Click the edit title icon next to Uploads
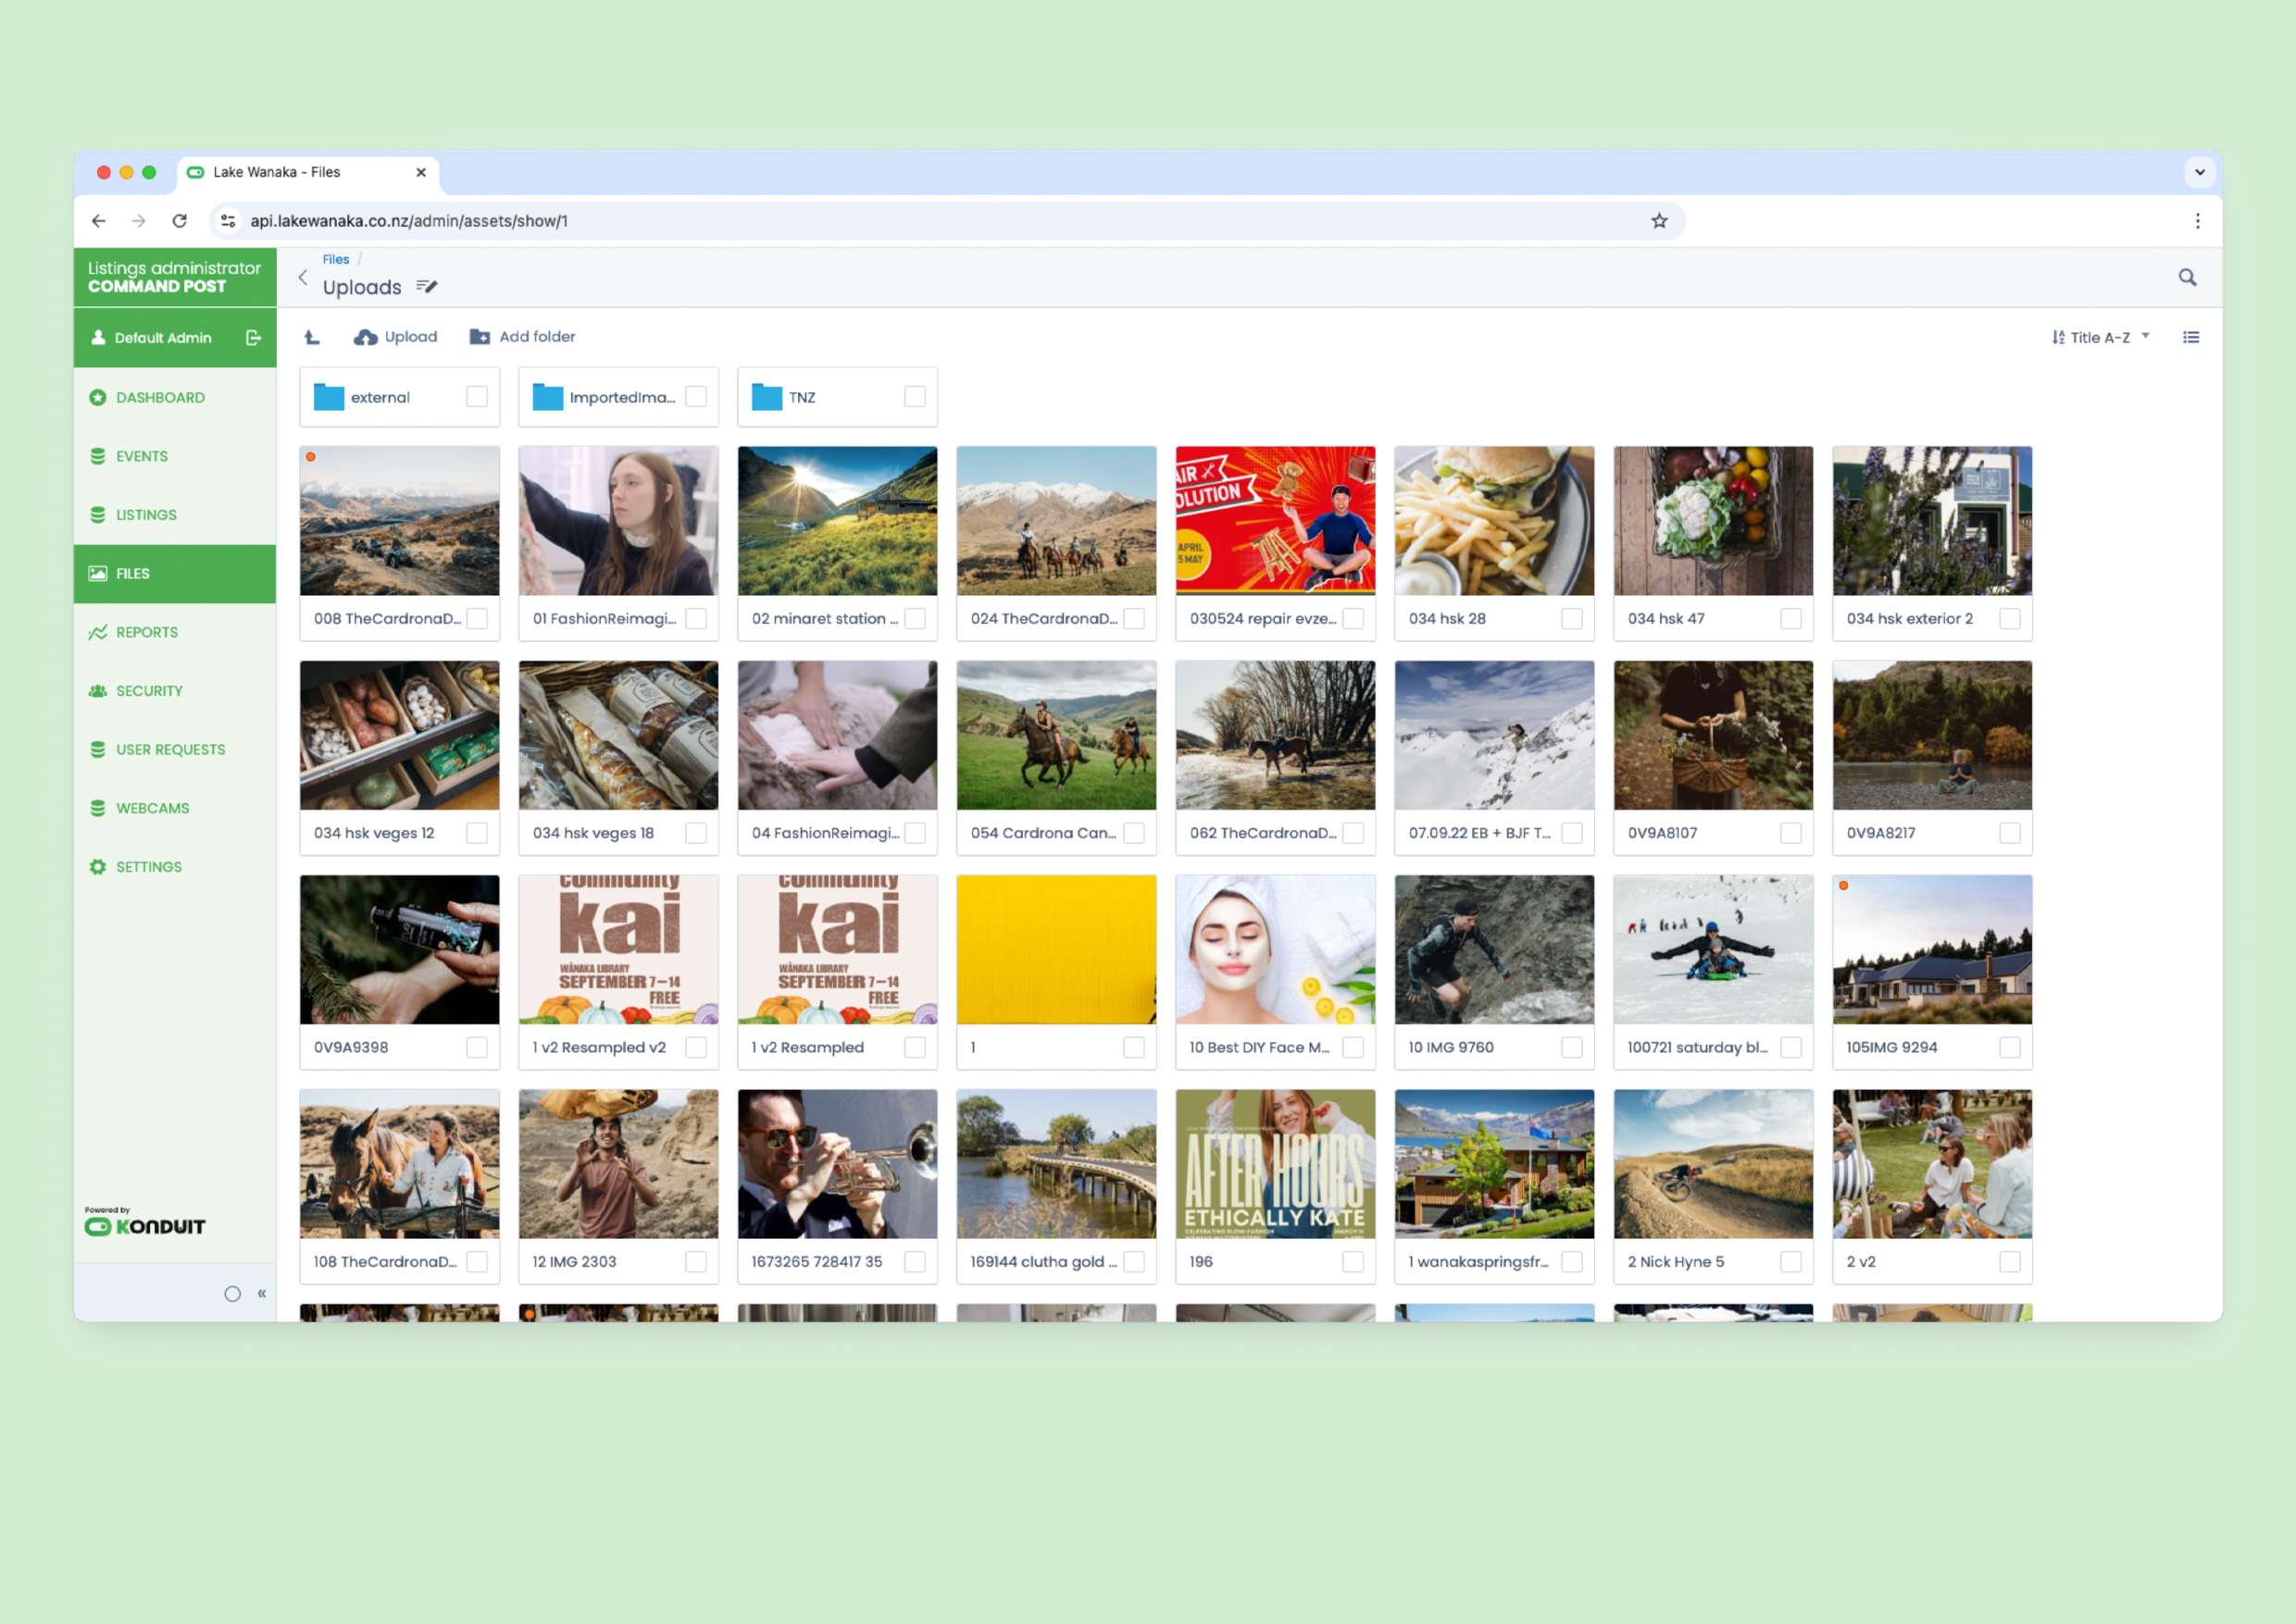This screenshot has width=2296, height=1624. click(427, 287)
